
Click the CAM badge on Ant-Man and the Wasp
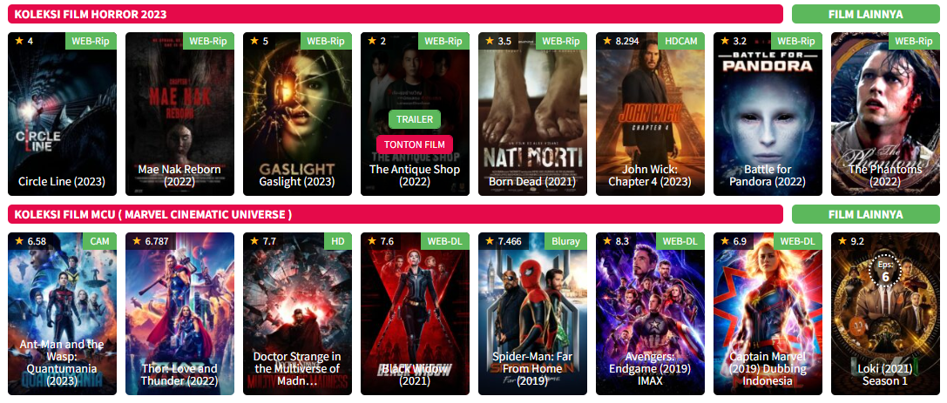[99, 241]
